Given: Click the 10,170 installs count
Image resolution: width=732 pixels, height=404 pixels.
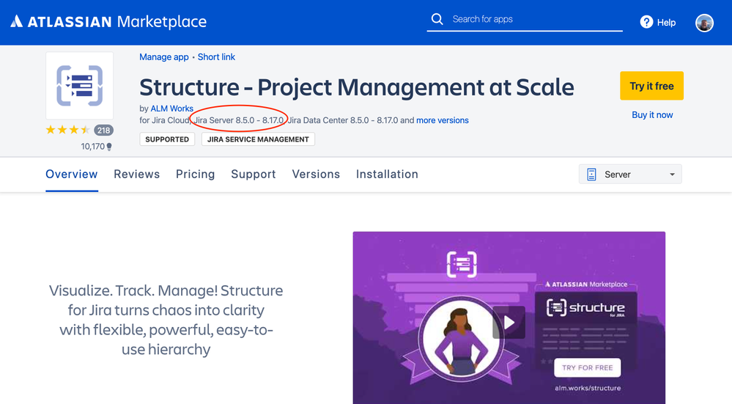Looking at the screenshot, I should point(92,147).
